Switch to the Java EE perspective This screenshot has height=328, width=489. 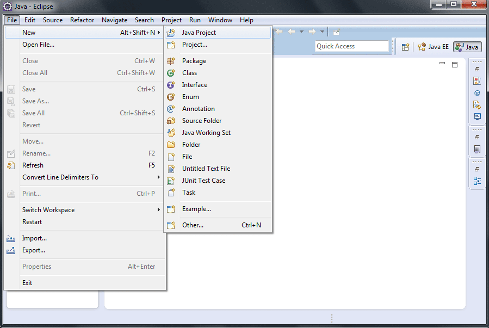tap(434, 47)
